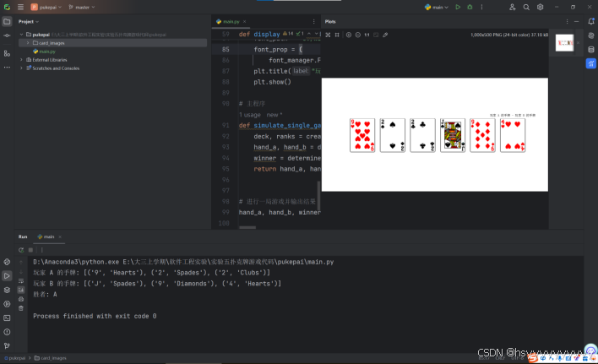Toggle soft-wrap in run console
Image resolution: width=598 pixels, height=364 pixels.
tap(21, 281)
